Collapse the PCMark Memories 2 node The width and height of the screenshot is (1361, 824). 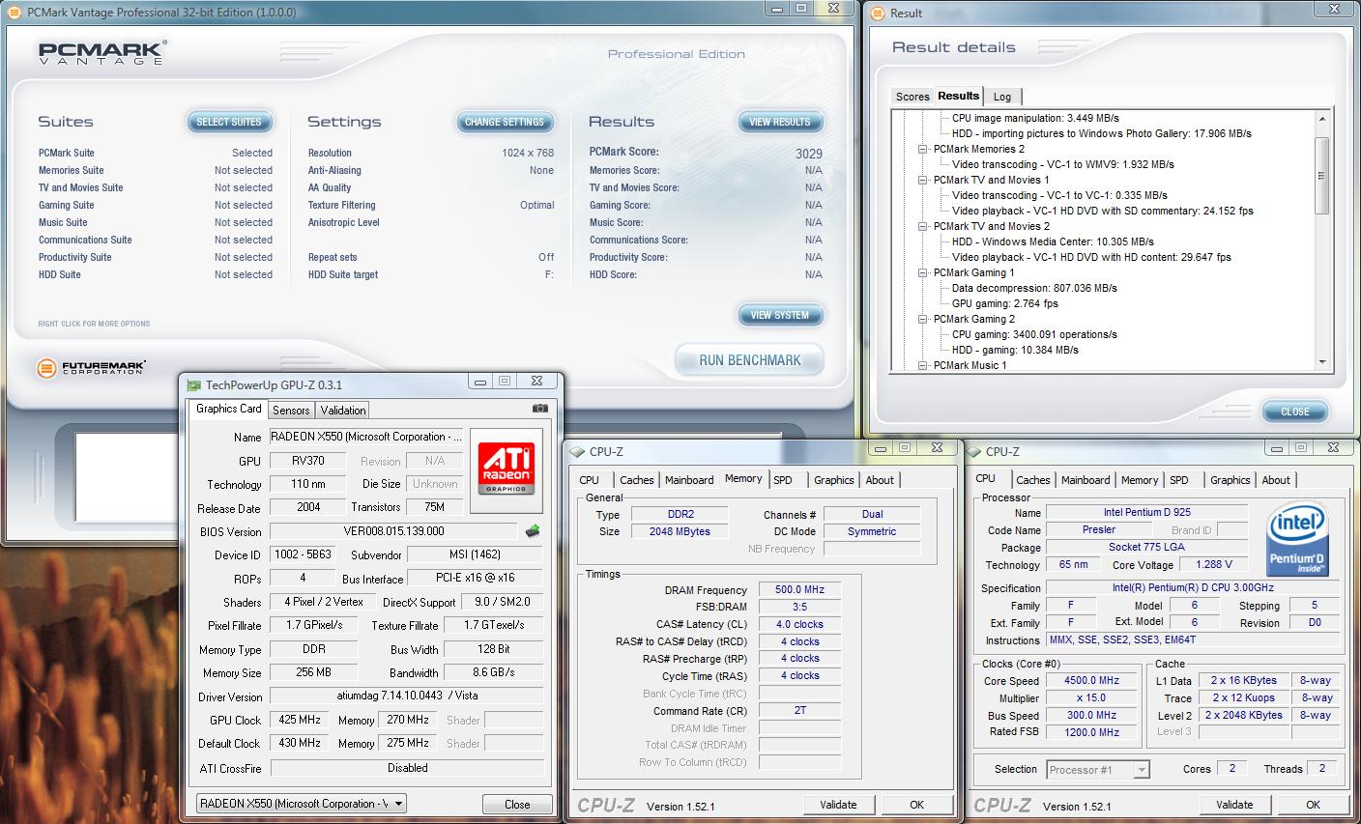[x=922, y=149]
